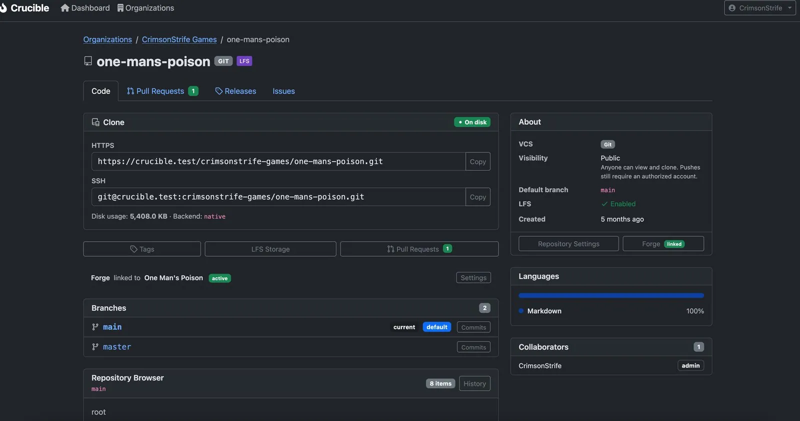The width and height of the screenshot is (800, 421).
Task: Open the Releases tab
Action: [235, 91]
